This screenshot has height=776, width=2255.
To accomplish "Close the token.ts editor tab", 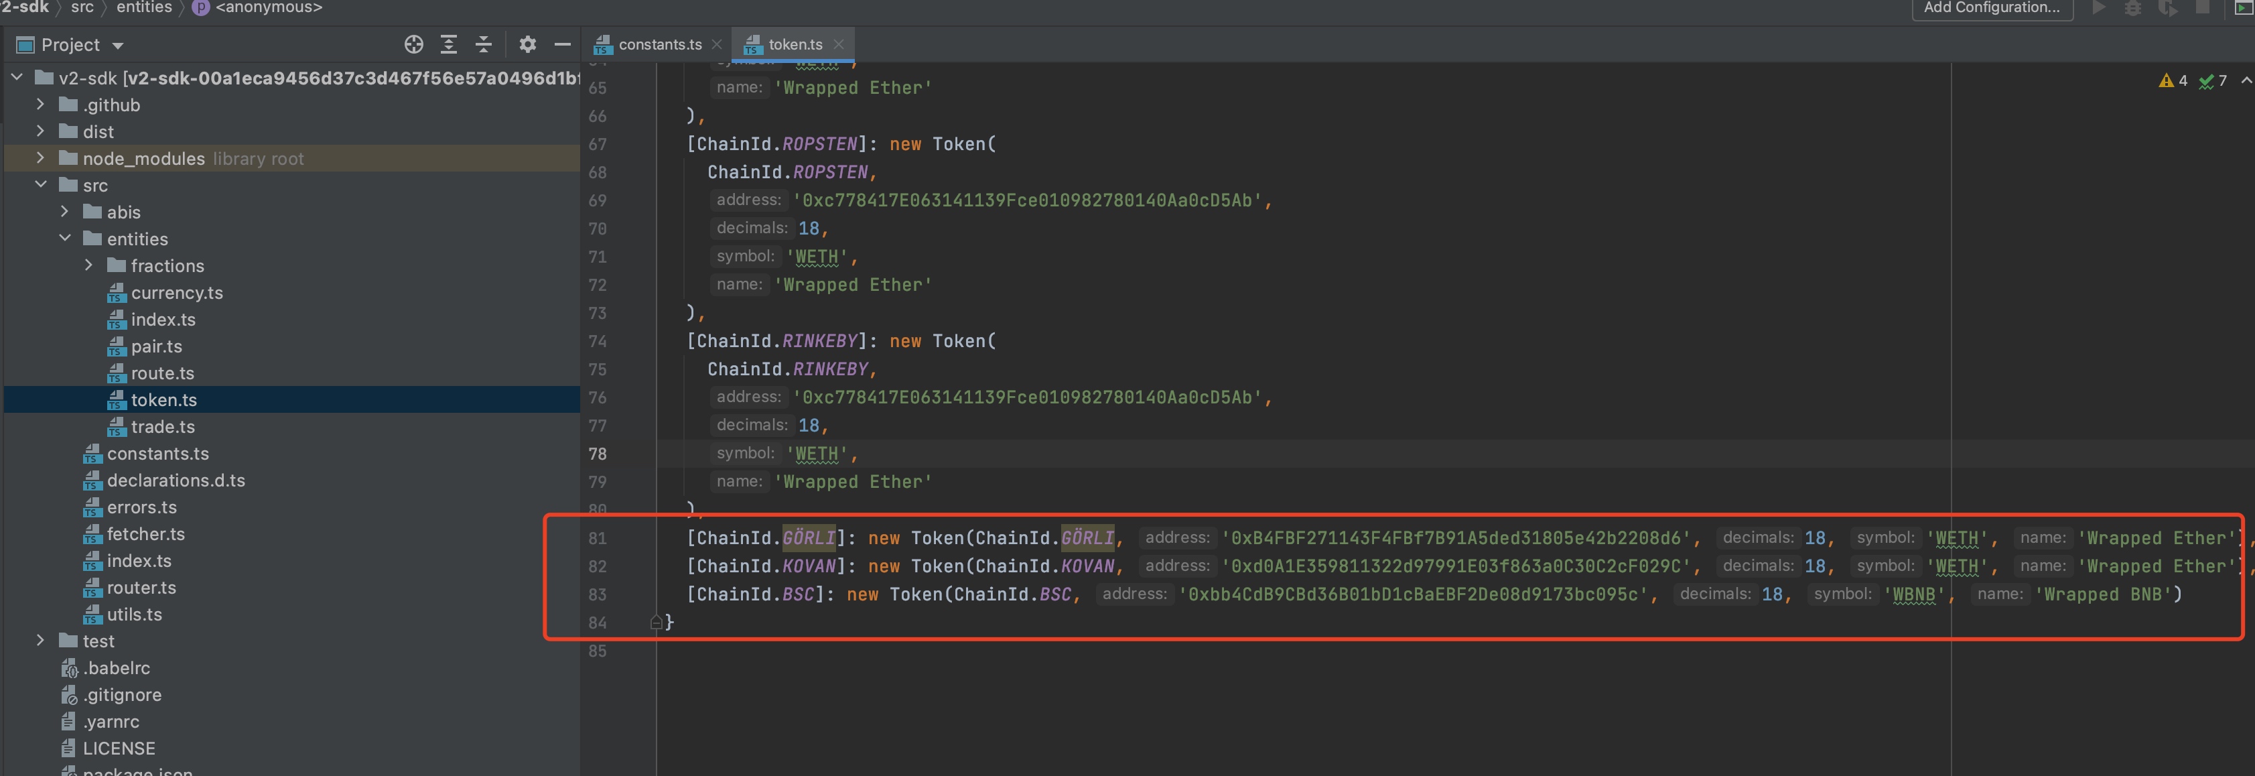I will 839,45.
